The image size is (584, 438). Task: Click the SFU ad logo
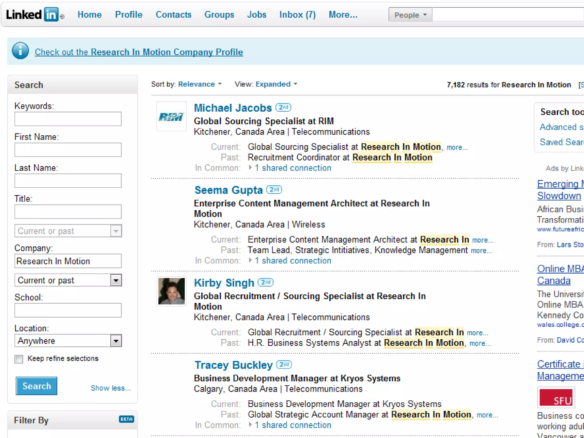[x=556, y=398]
